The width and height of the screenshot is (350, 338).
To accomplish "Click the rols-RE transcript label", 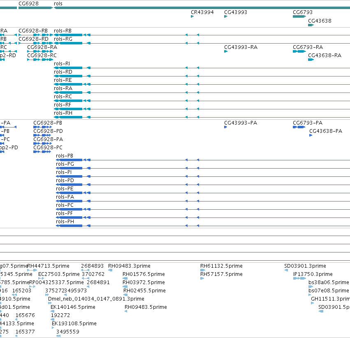I will 63,80.
